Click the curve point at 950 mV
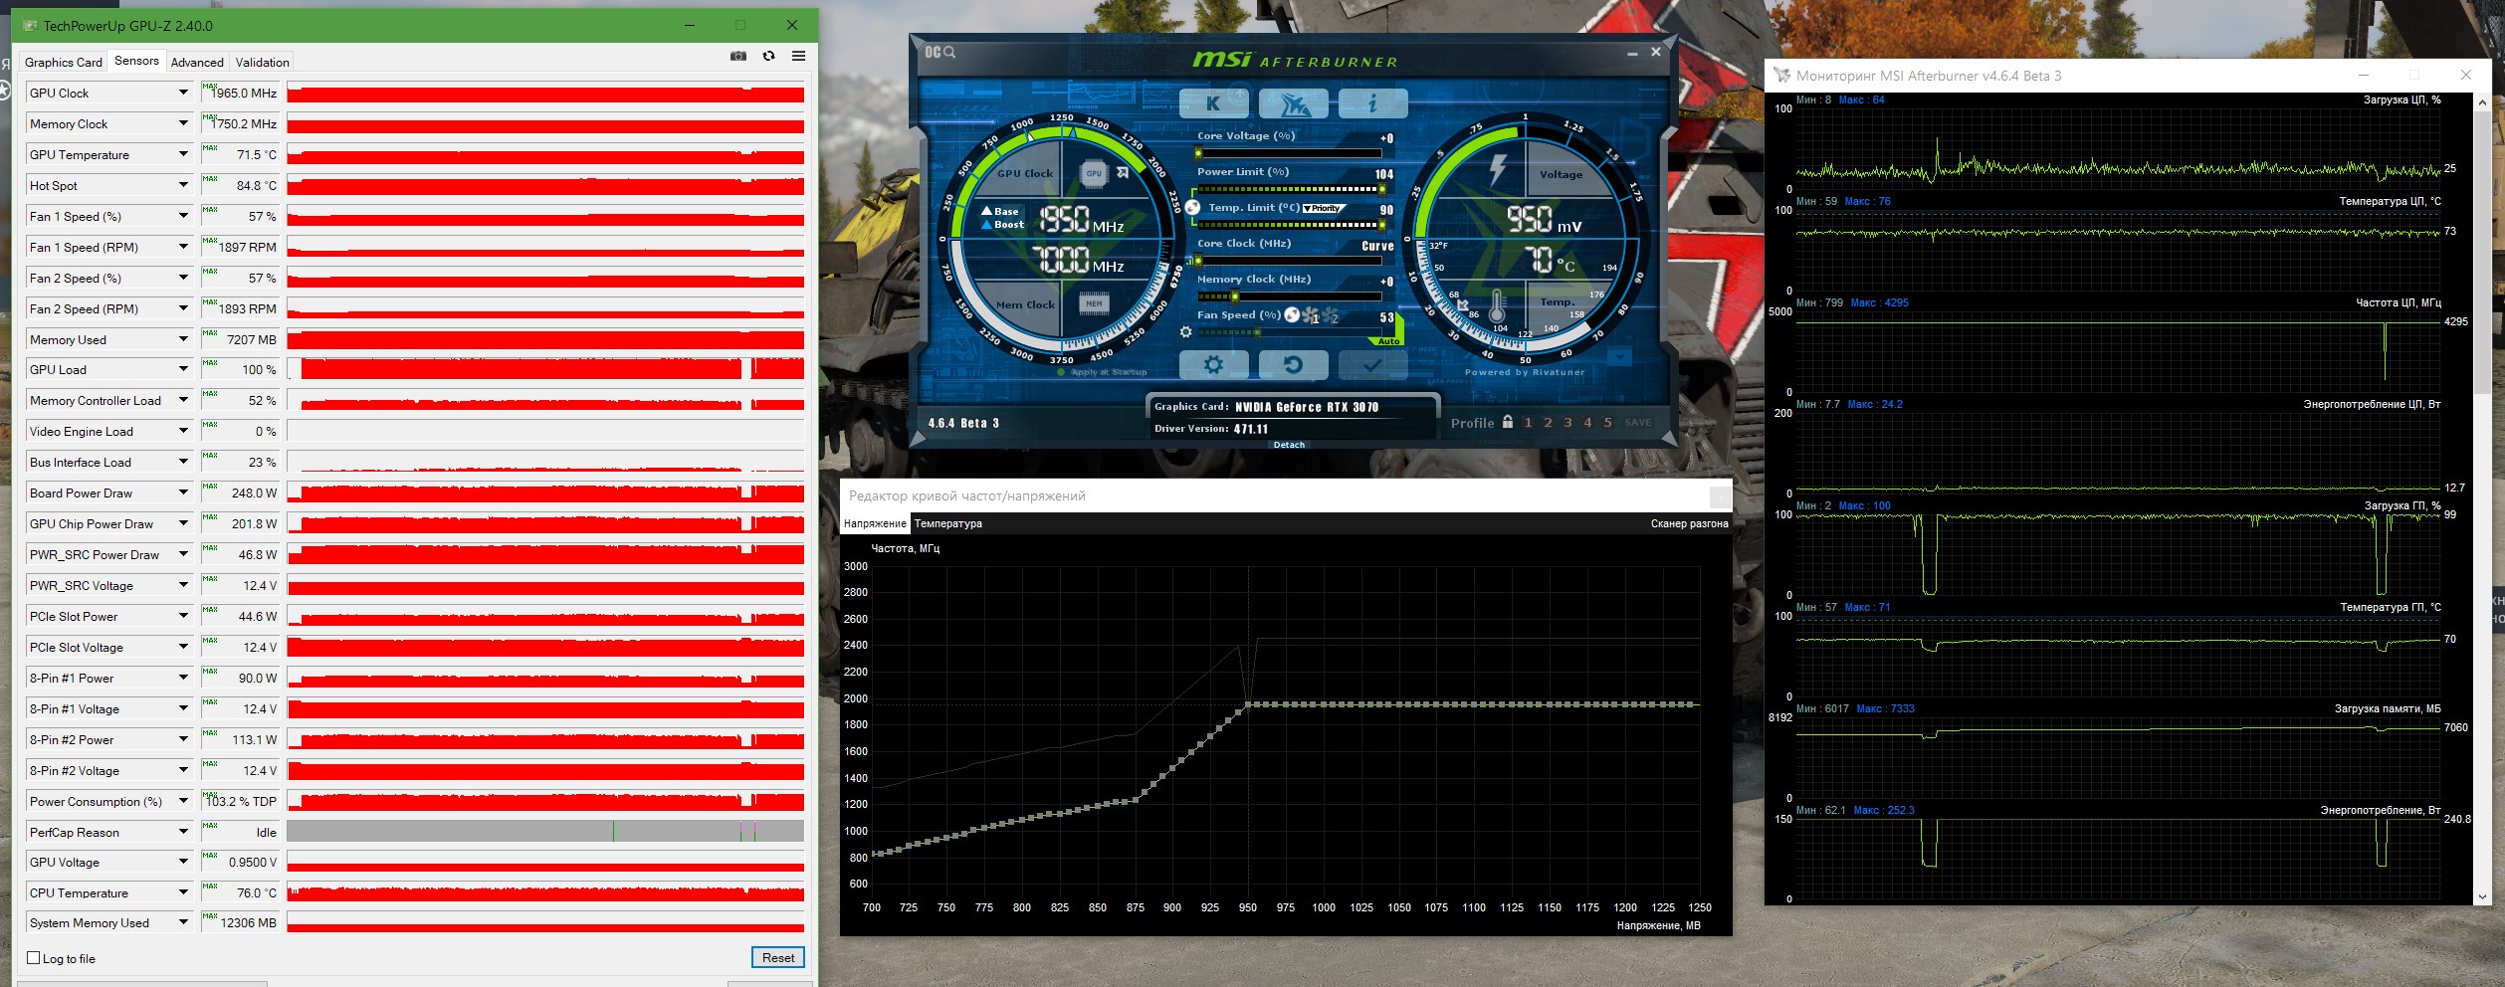This screenshot has width=2505, height=987. [1248, 705]
